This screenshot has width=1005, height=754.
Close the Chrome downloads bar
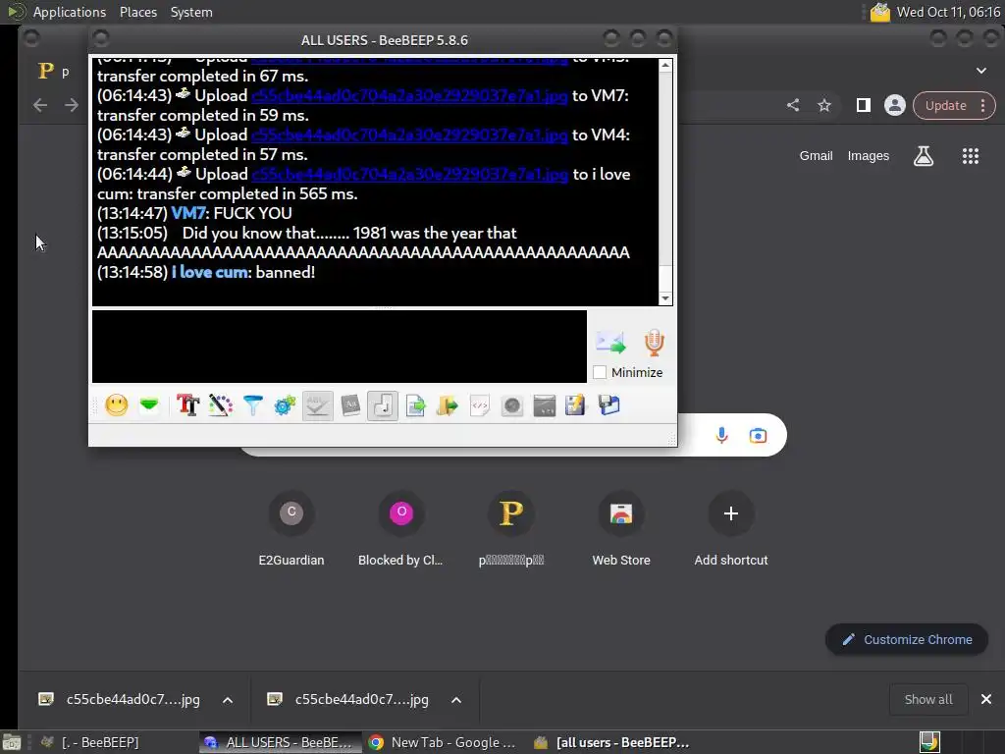[x=985, y=699]
